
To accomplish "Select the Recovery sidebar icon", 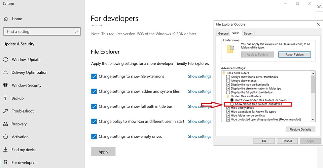I will [6, 124].
